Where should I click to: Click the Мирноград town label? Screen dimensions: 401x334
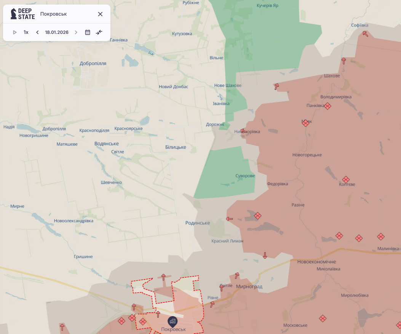(249, 286)
